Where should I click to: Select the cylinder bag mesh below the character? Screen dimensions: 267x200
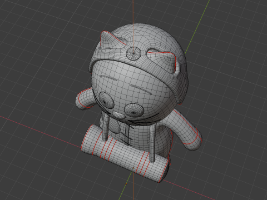pos(125,154)
